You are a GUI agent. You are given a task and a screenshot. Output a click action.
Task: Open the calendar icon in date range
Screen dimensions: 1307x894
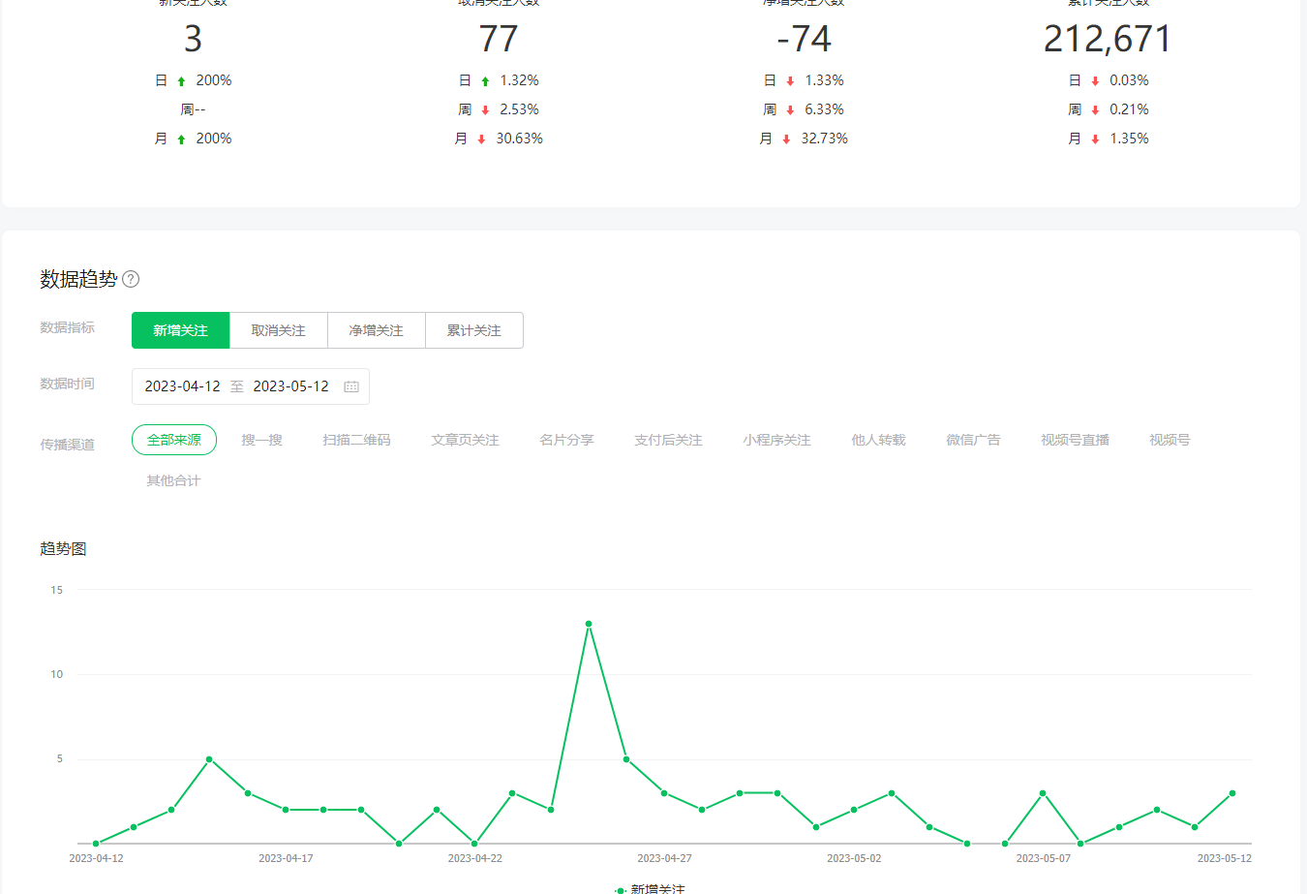(x=351, y=386)
